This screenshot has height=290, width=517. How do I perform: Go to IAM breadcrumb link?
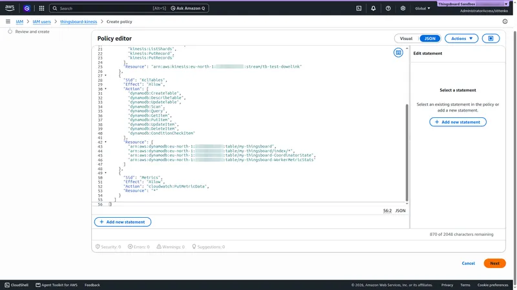[19, 22]
